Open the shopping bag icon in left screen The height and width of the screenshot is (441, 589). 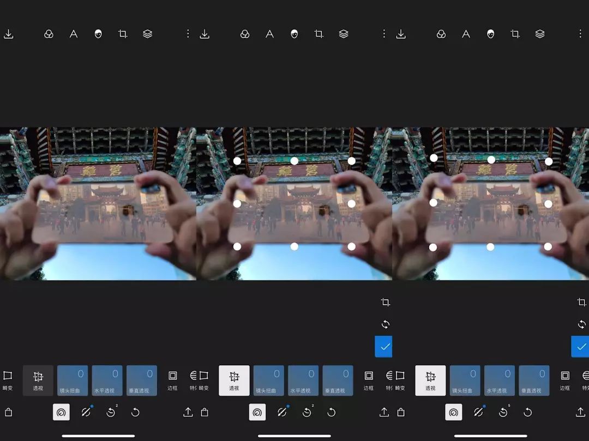9,412
